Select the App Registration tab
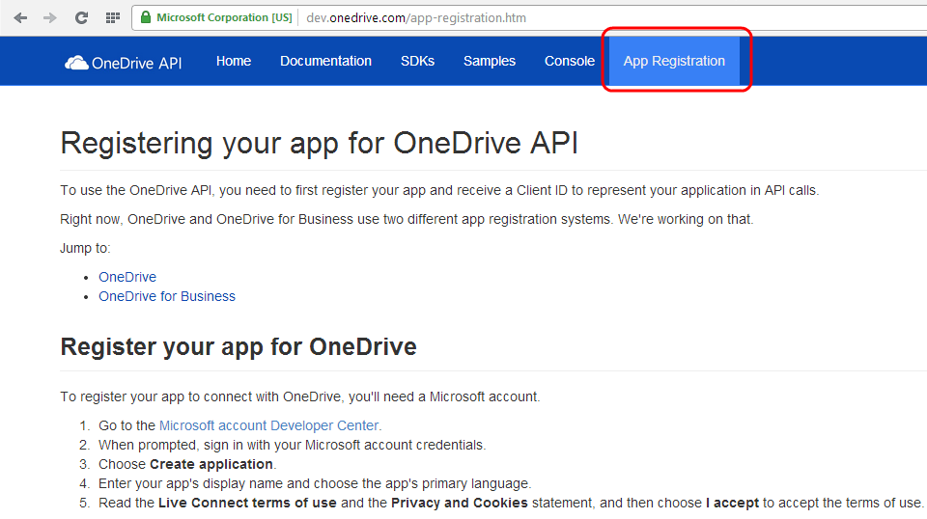 pos(674,61)
